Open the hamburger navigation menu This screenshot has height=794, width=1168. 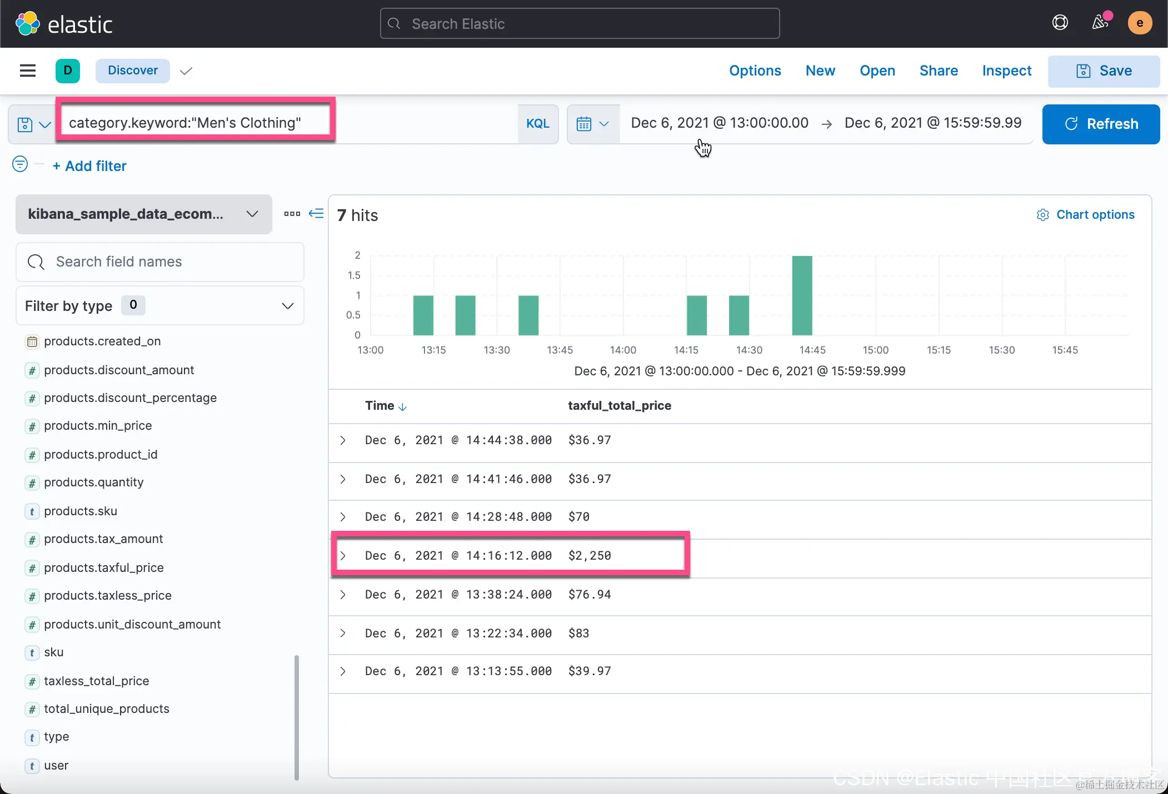click(27, 71)
